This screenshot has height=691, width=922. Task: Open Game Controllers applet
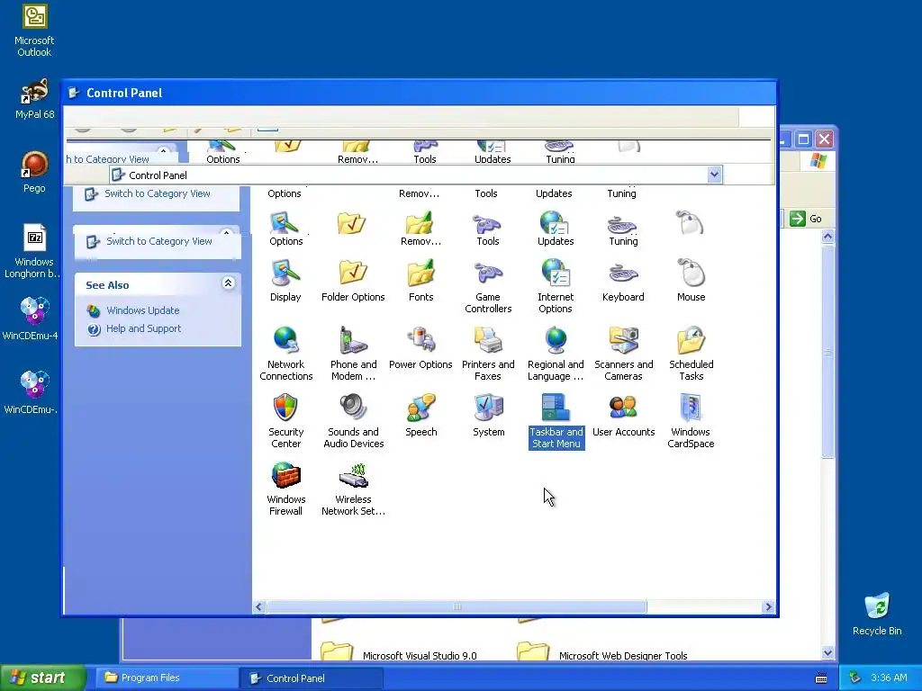point(488,286)
